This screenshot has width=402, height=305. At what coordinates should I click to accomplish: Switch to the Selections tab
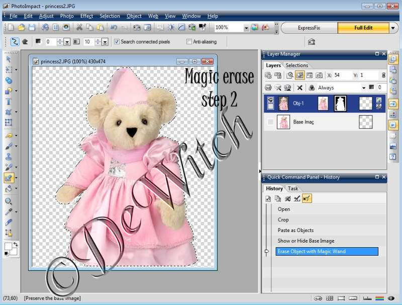click(296, 65)
